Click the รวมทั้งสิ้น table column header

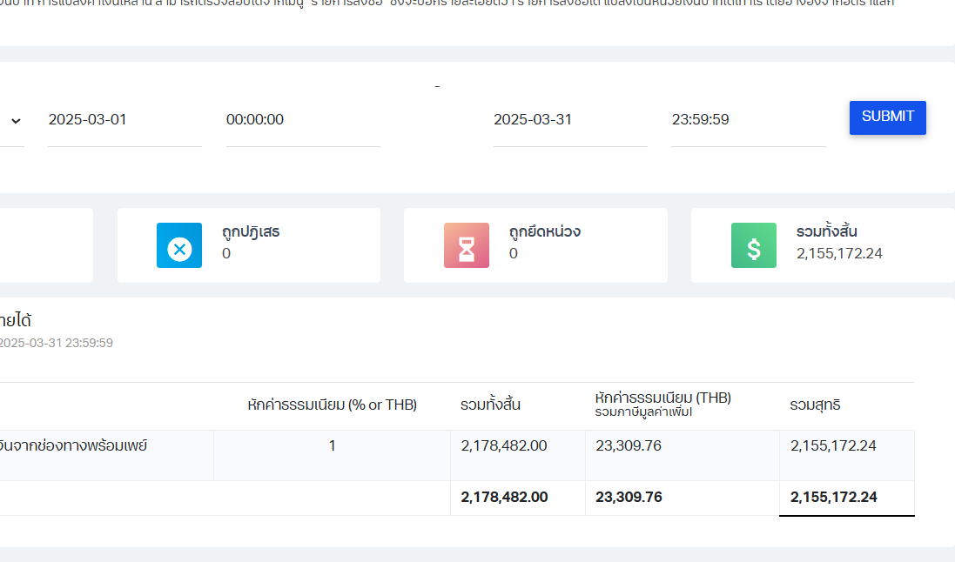point(491,405)
